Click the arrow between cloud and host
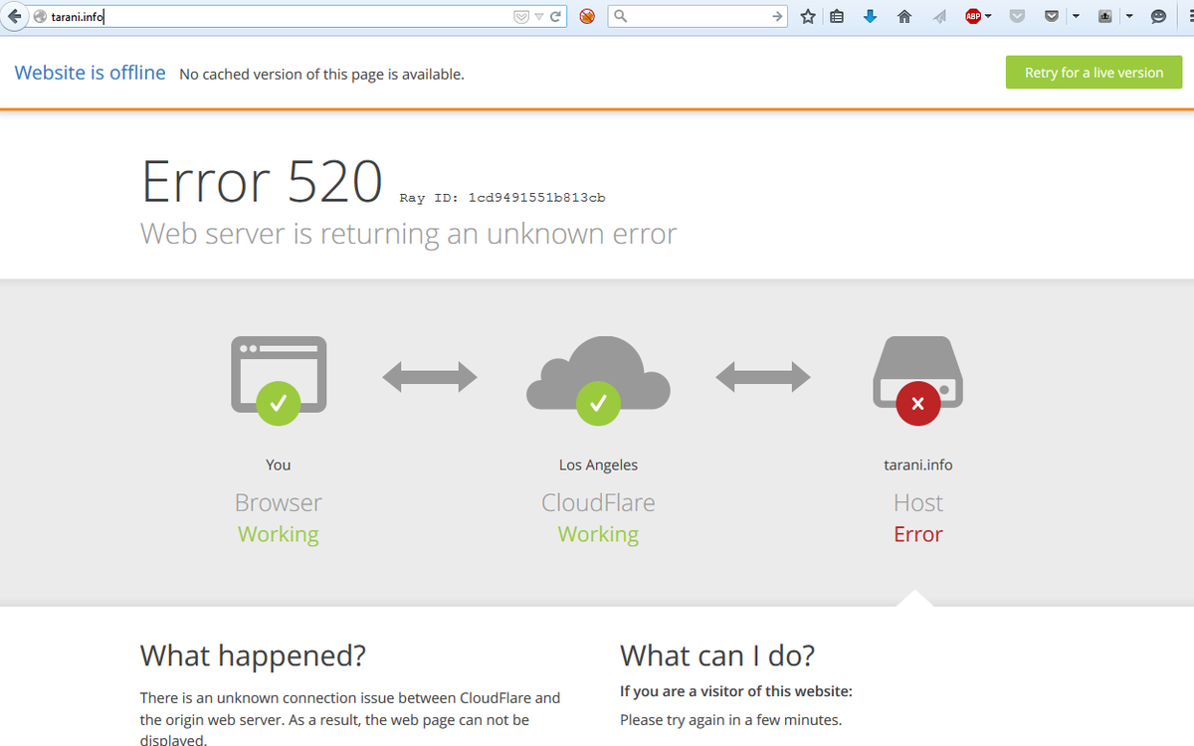Screen dimensions: 1194x746 [762, 376]
